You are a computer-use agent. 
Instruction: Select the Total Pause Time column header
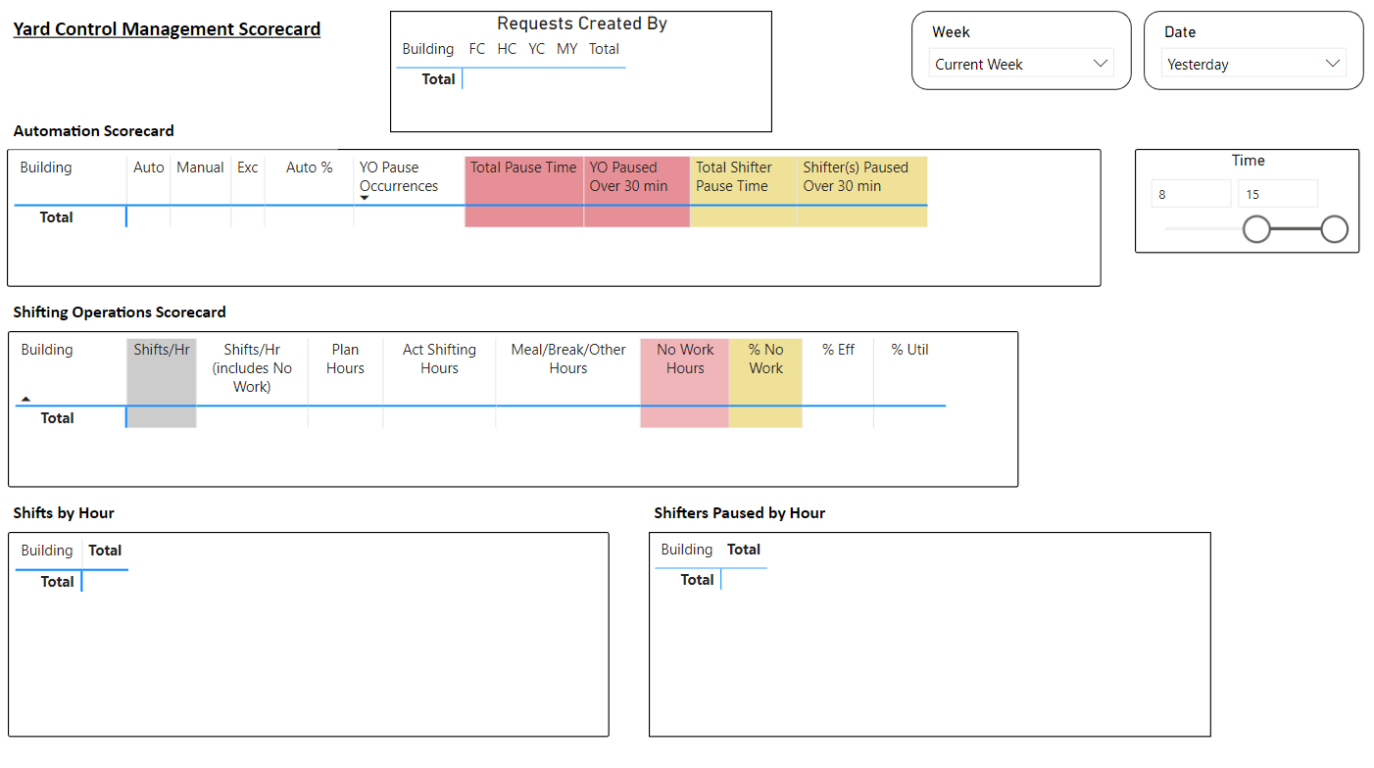pos(523,168)
